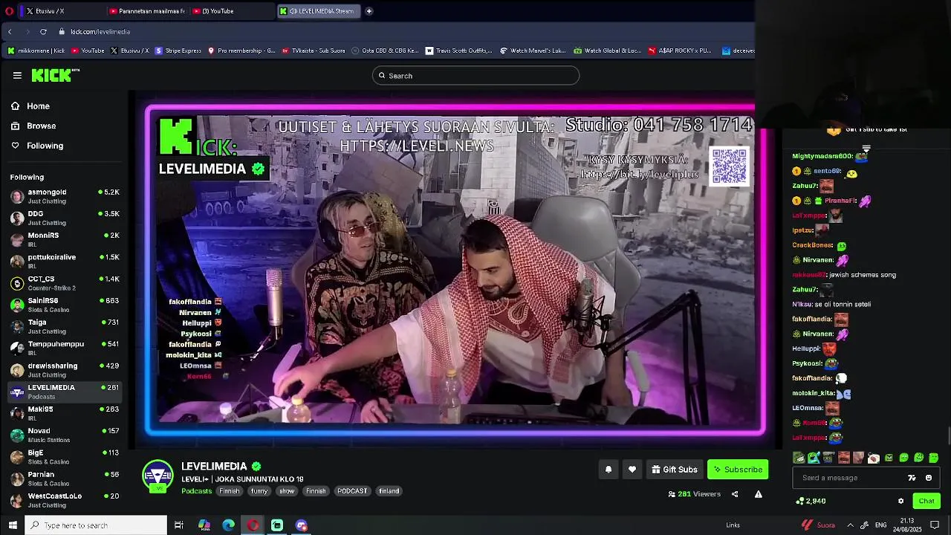The height and width of the screenshot is (535, 951).
Task: Click the green Subscribe button
Action: [738, 470]
